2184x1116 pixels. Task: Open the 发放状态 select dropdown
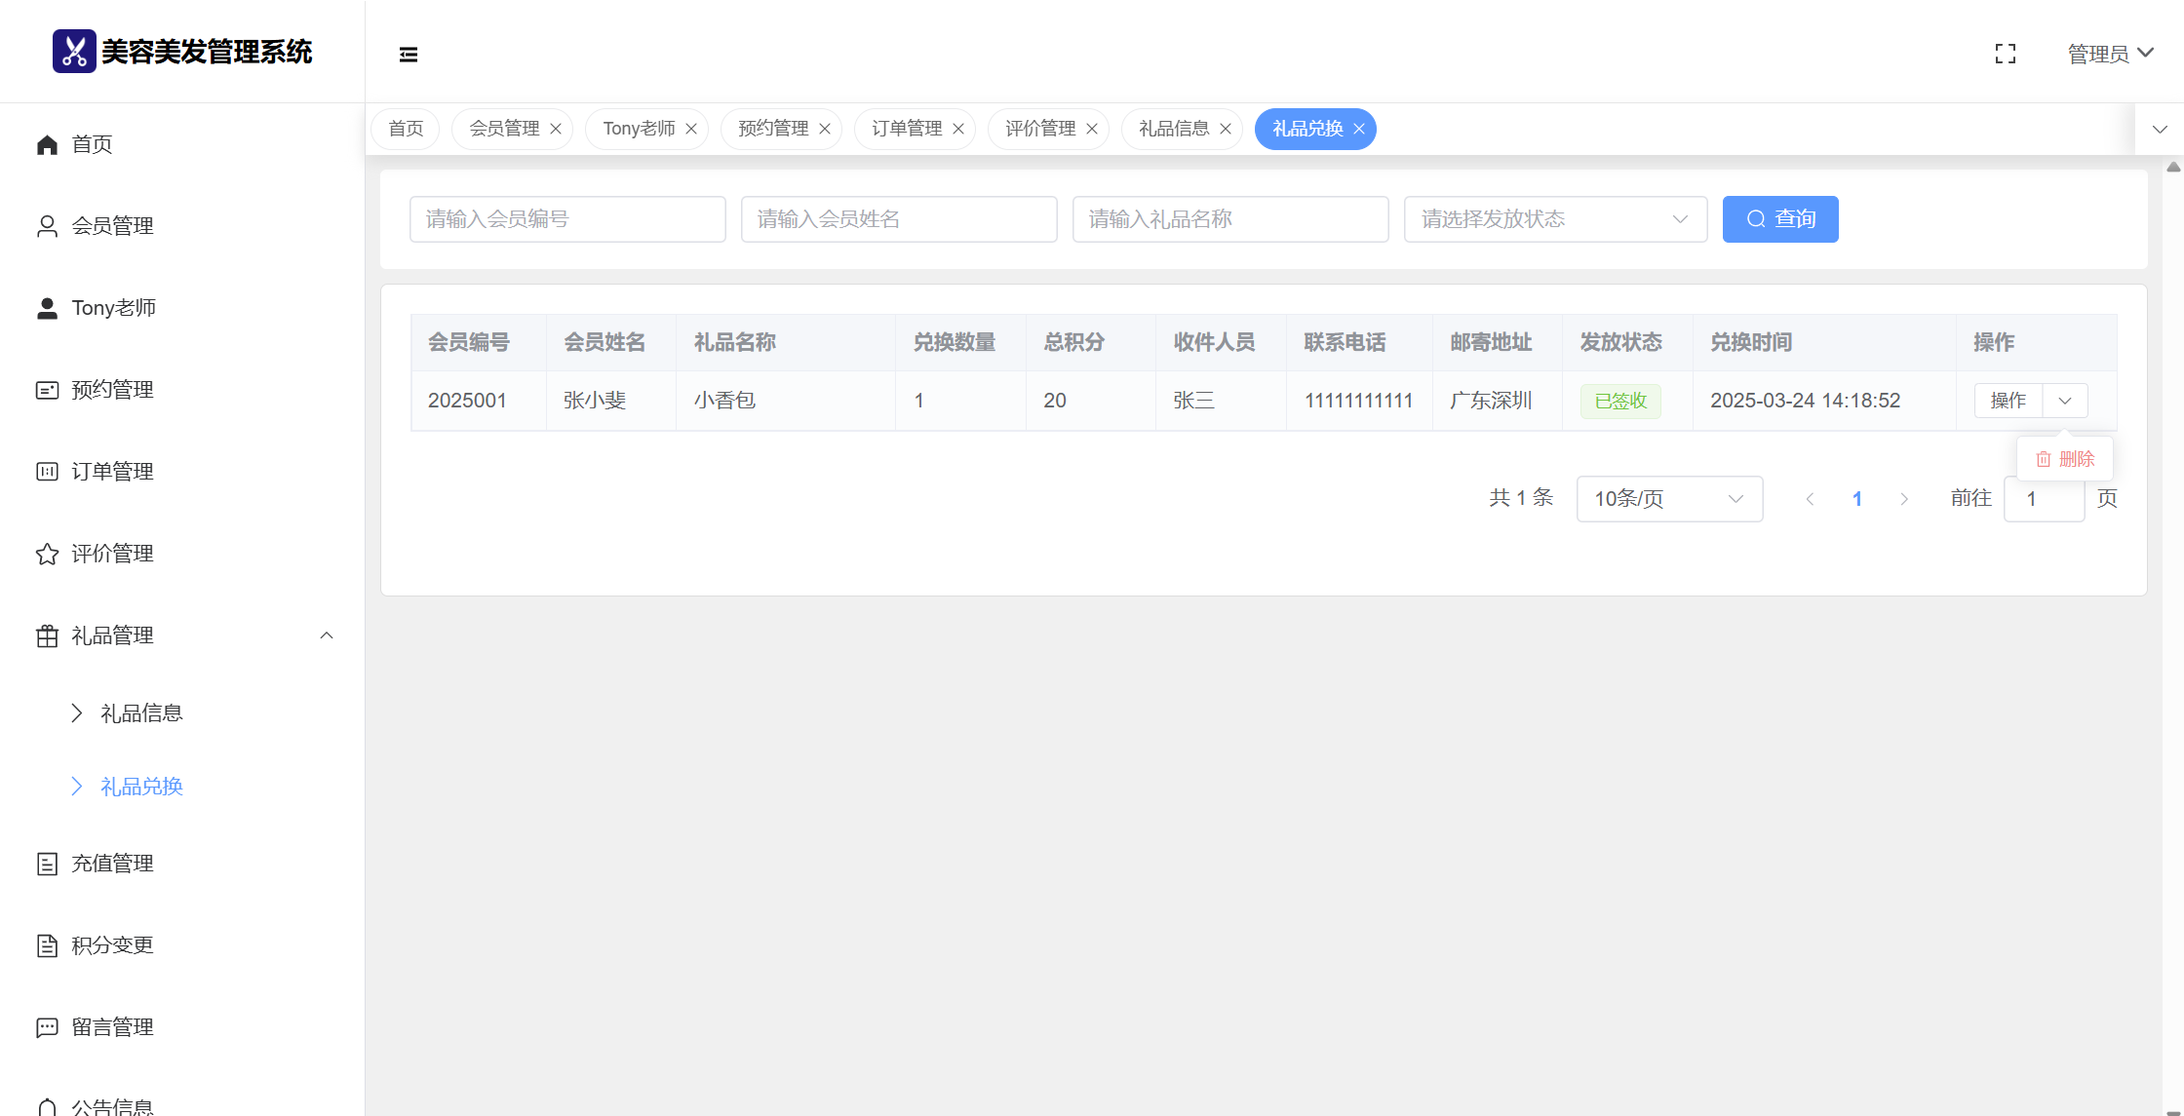[1554, 219]
